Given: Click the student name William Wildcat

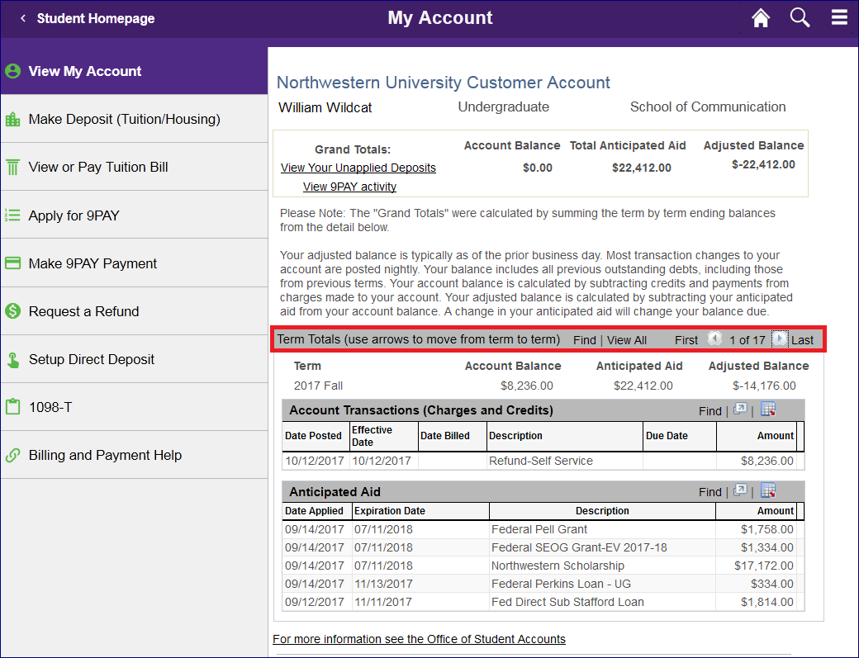Looking at the screenshot, I should point(325,108).
